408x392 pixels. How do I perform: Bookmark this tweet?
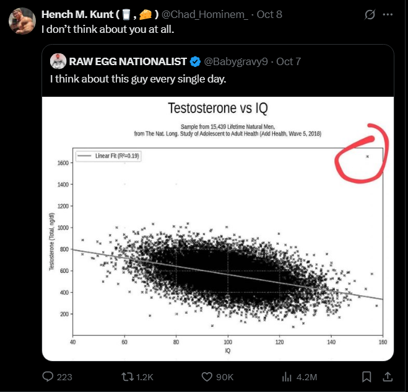coord(367,376)
